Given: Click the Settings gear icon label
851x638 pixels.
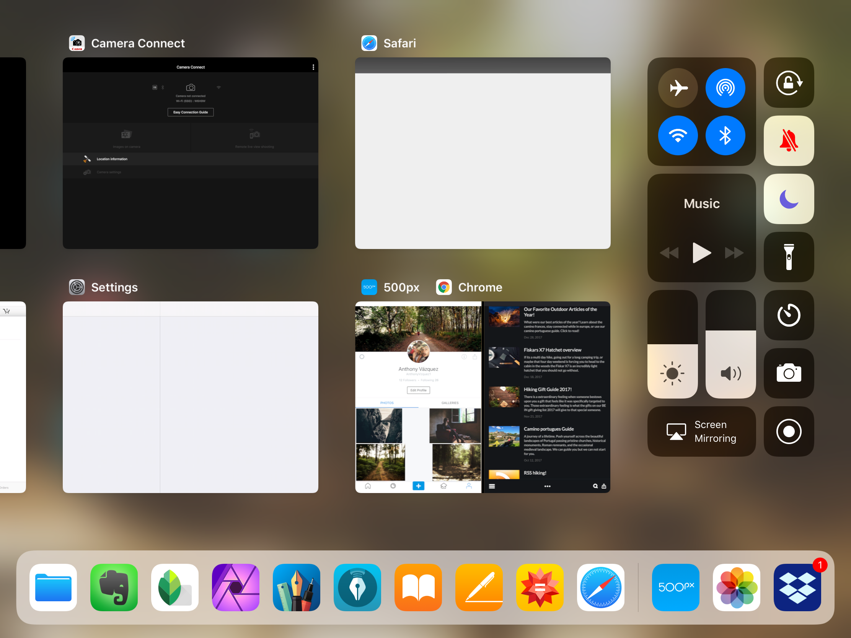Looking at the screenshot, I should pyautogui.click(x=77, y=287).
